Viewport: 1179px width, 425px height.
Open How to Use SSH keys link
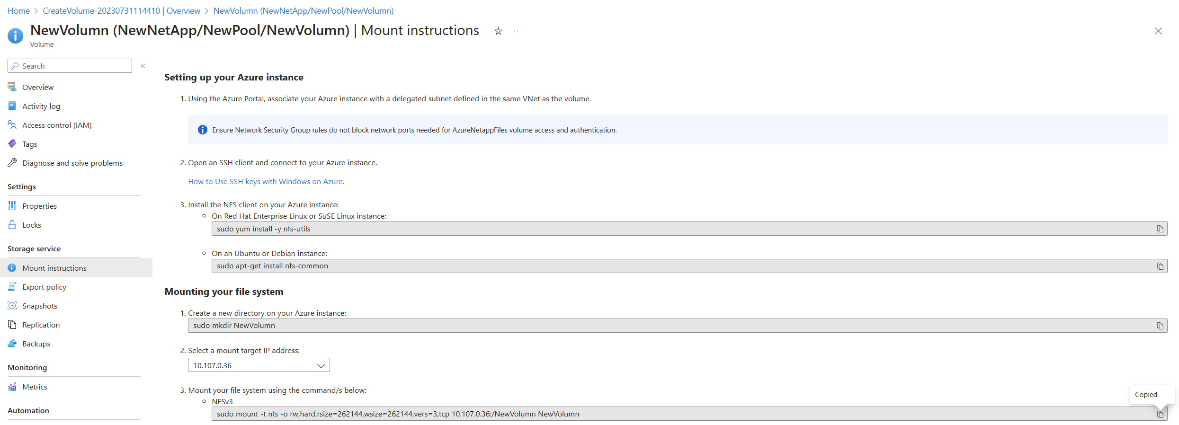click(266, 181)
